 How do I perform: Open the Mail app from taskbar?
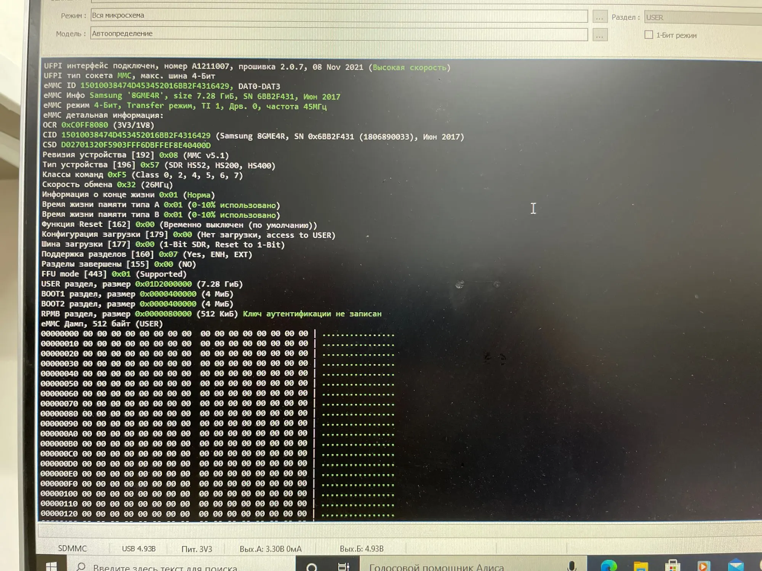coord(735,566)
